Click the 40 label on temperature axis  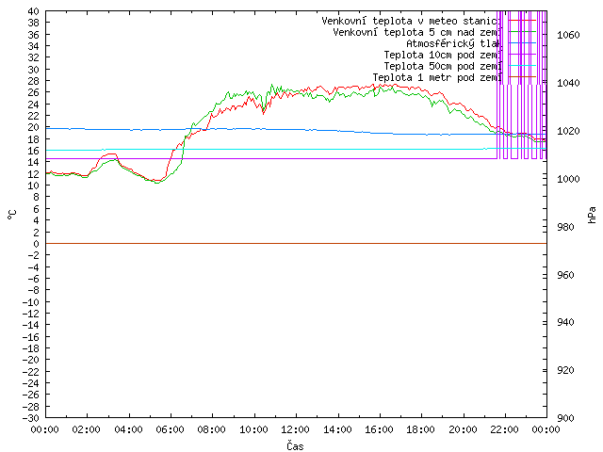click(34, 11)
